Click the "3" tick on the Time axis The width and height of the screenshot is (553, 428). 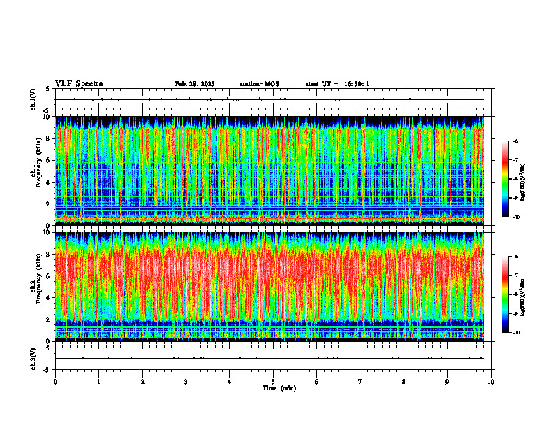point(186,382)
